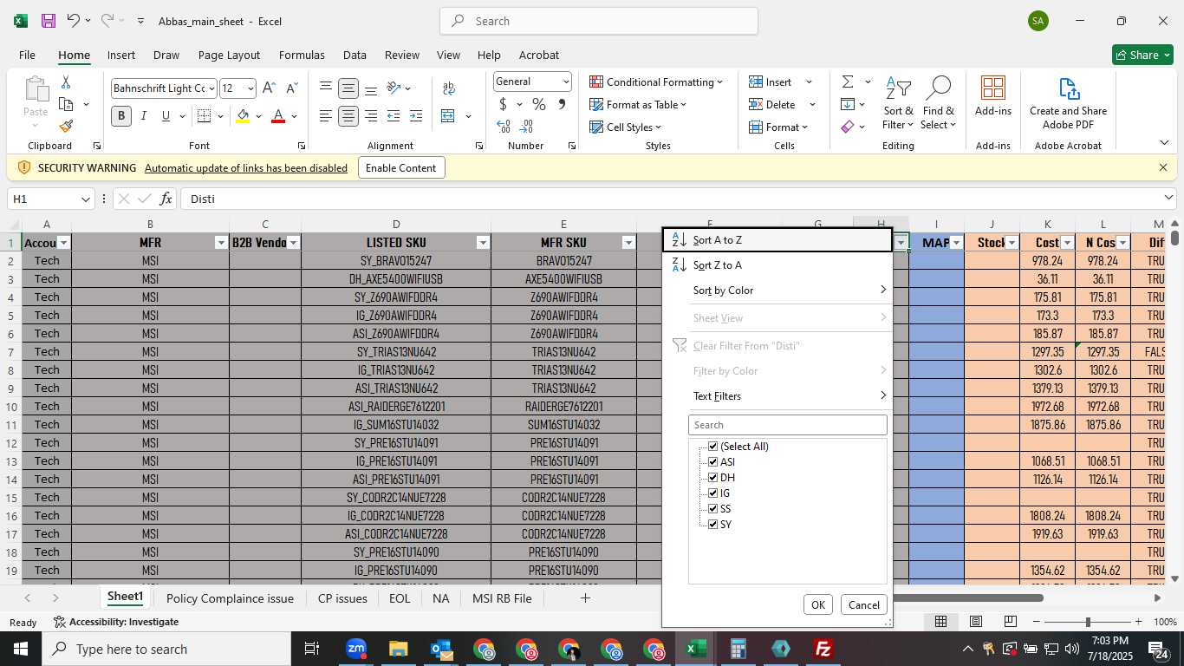1184x666 pixels.
Task: Click the Align Left icon
Action: 325,115
